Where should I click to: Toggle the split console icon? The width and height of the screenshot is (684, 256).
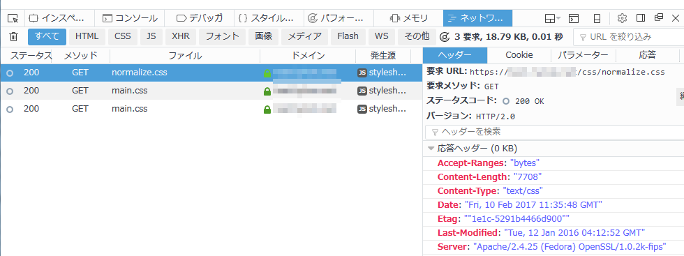(x=574, y=18)
